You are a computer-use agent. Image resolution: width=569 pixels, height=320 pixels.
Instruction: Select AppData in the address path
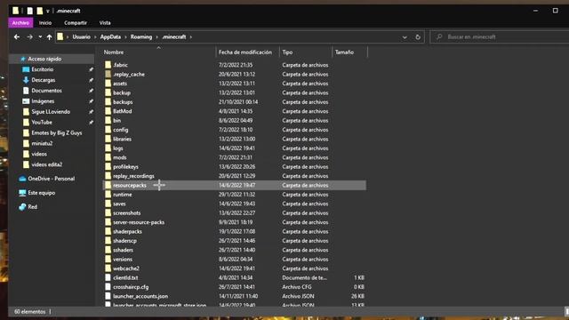click(110, 37)
